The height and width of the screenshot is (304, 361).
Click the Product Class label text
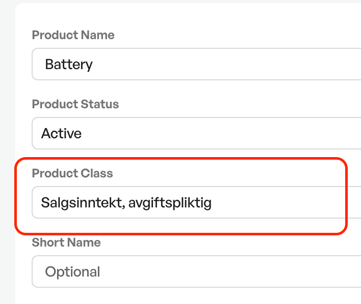coord(72,173)
